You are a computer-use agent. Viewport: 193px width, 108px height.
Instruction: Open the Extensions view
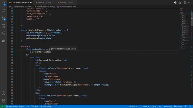point(3,33)
